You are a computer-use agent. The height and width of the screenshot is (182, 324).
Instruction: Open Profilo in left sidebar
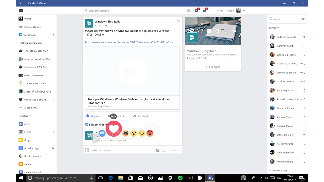(28, 19)
